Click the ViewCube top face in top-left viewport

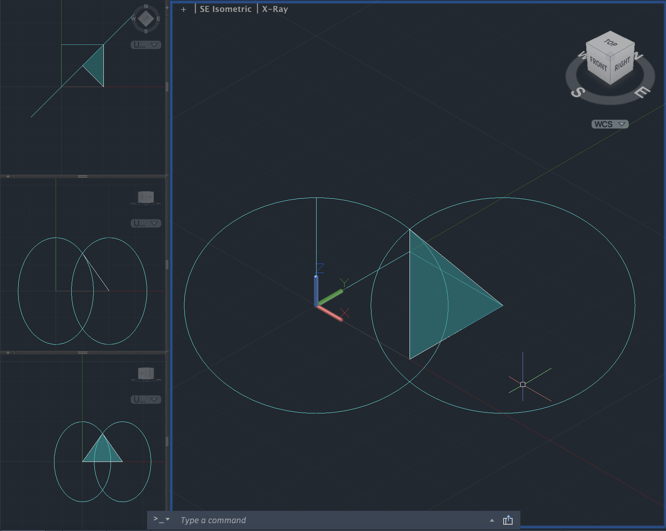pos(146,19)
